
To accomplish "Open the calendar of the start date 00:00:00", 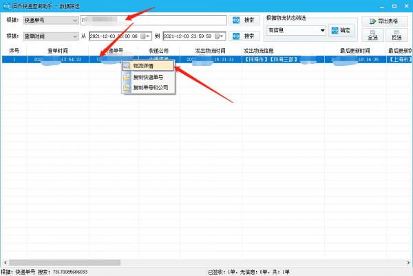I will (145, 36).
